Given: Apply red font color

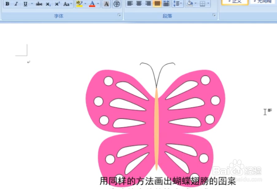Looking at the screenshot, I should click(x=92, y=4).
